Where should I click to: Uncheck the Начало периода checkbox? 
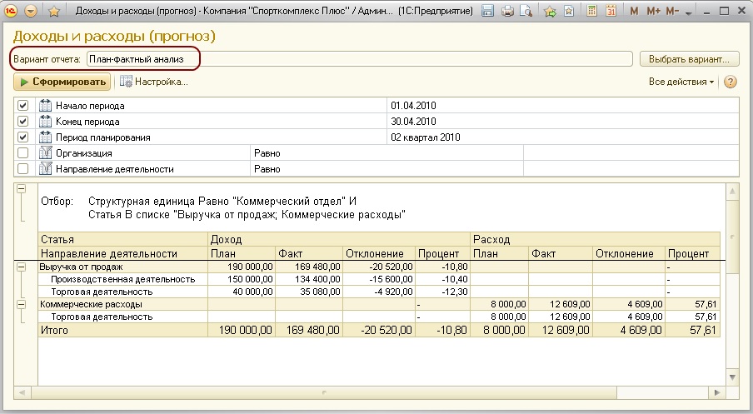[x=23, y=106]
